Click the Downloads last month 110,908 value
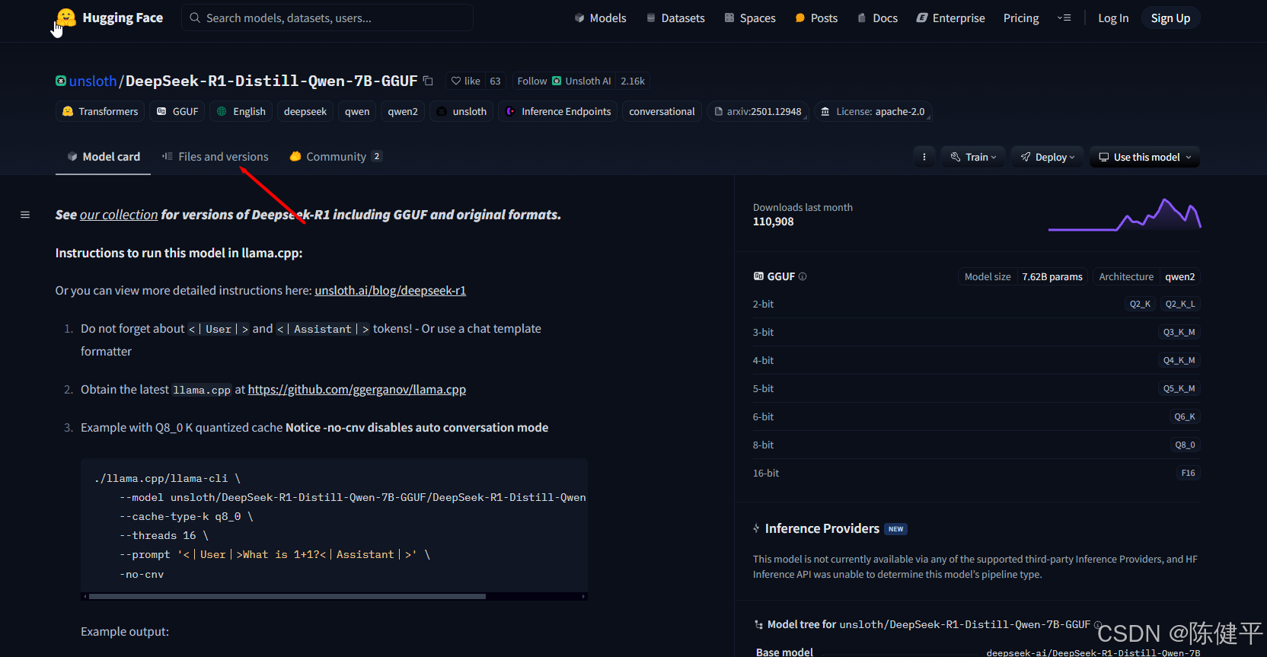1267x657 pixels. (x=773, y=222)
